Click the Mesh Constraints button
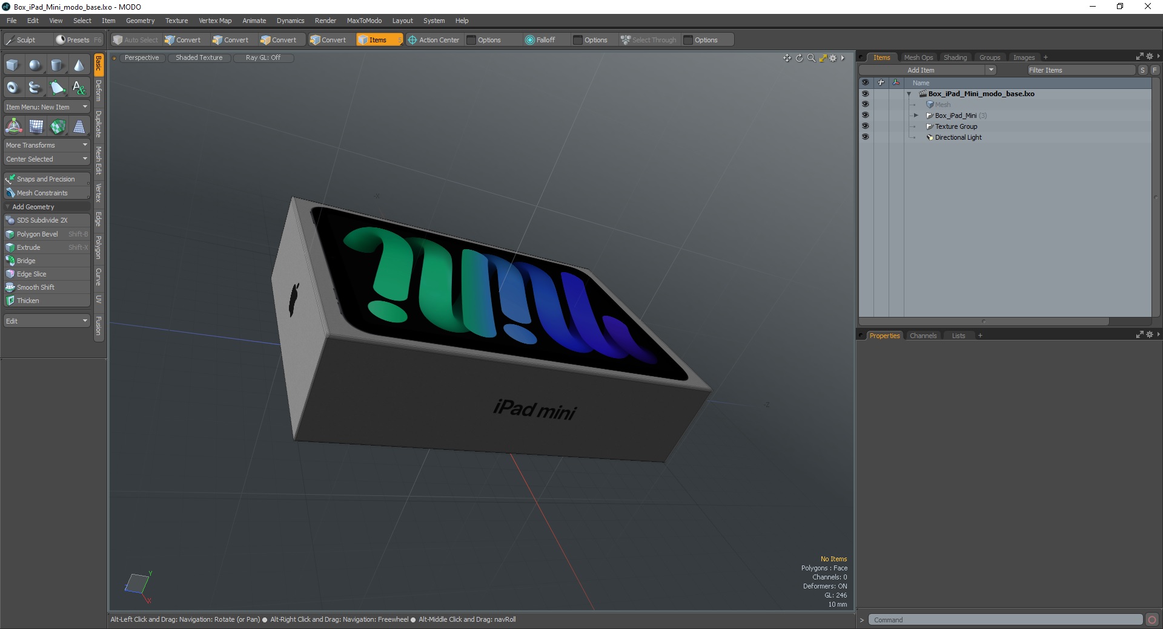1163x629 pixels. (x=47, y=193)
